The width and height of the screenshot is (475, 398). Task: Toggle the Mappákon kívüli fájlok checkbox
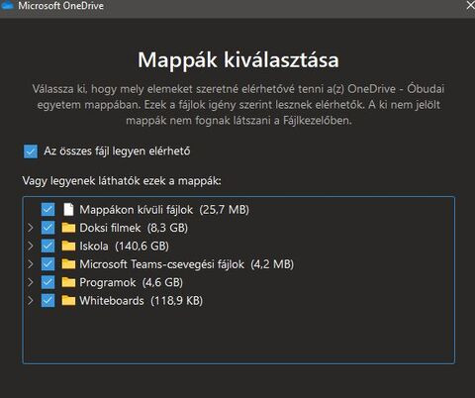pyautogui.click(x=48, y=209)
